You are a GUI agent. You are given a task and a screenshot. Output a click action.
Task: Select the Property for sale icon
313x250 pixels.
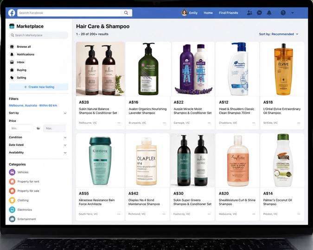pos(12,191)
